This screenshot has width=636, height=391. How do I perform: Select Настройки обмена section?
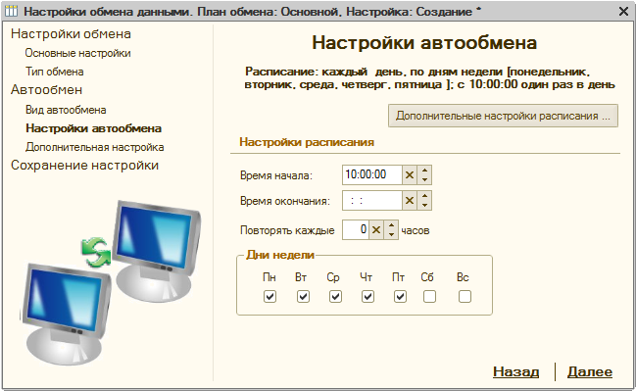point(71,33)
